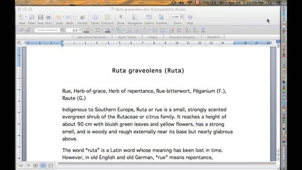Expand the Redo history dropdown arrow
Image resolution: width=302 pixels, height=170 pixels.
74,17
